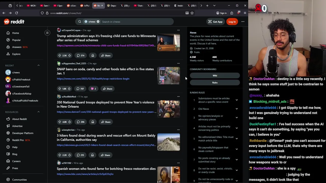Downvote the Trump administration child care post
Image resolution: width=326 pixels, height=183 pixels.
point(70,55)
